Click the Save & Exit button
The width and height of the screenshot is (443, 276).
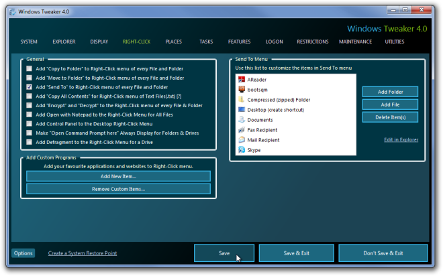pyautogui.click(x=297, y=253)
